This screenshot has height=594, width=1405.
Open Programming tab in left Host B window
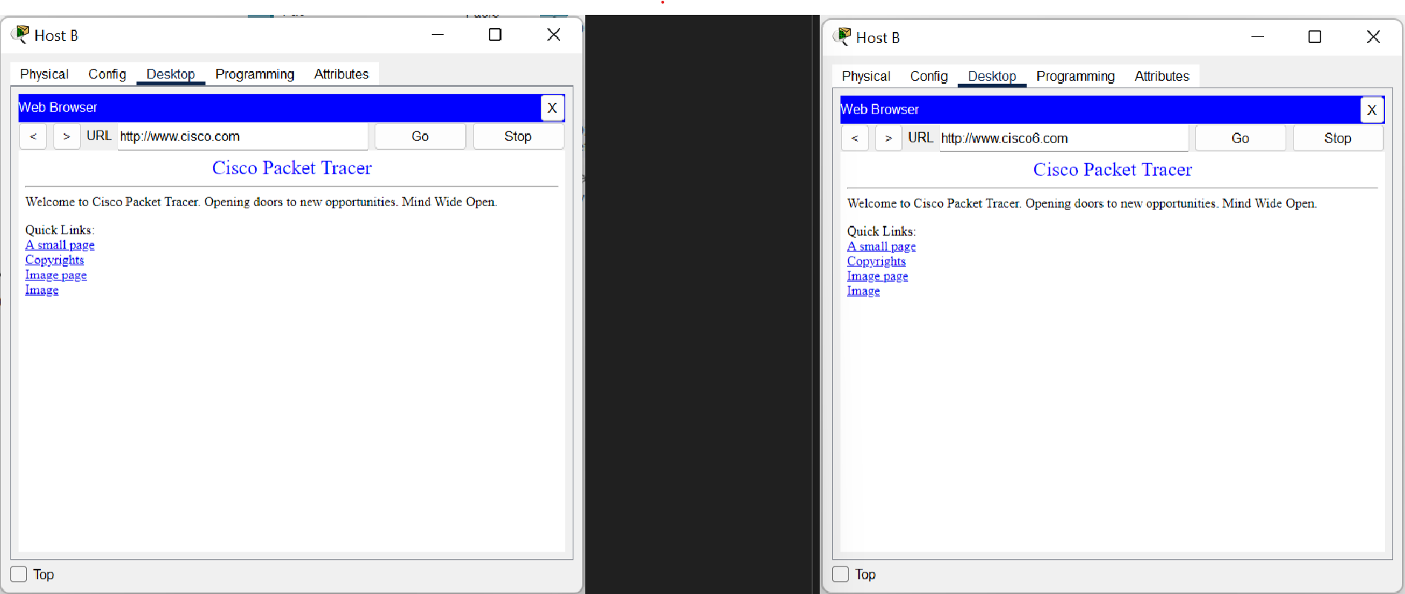(254, 74)
